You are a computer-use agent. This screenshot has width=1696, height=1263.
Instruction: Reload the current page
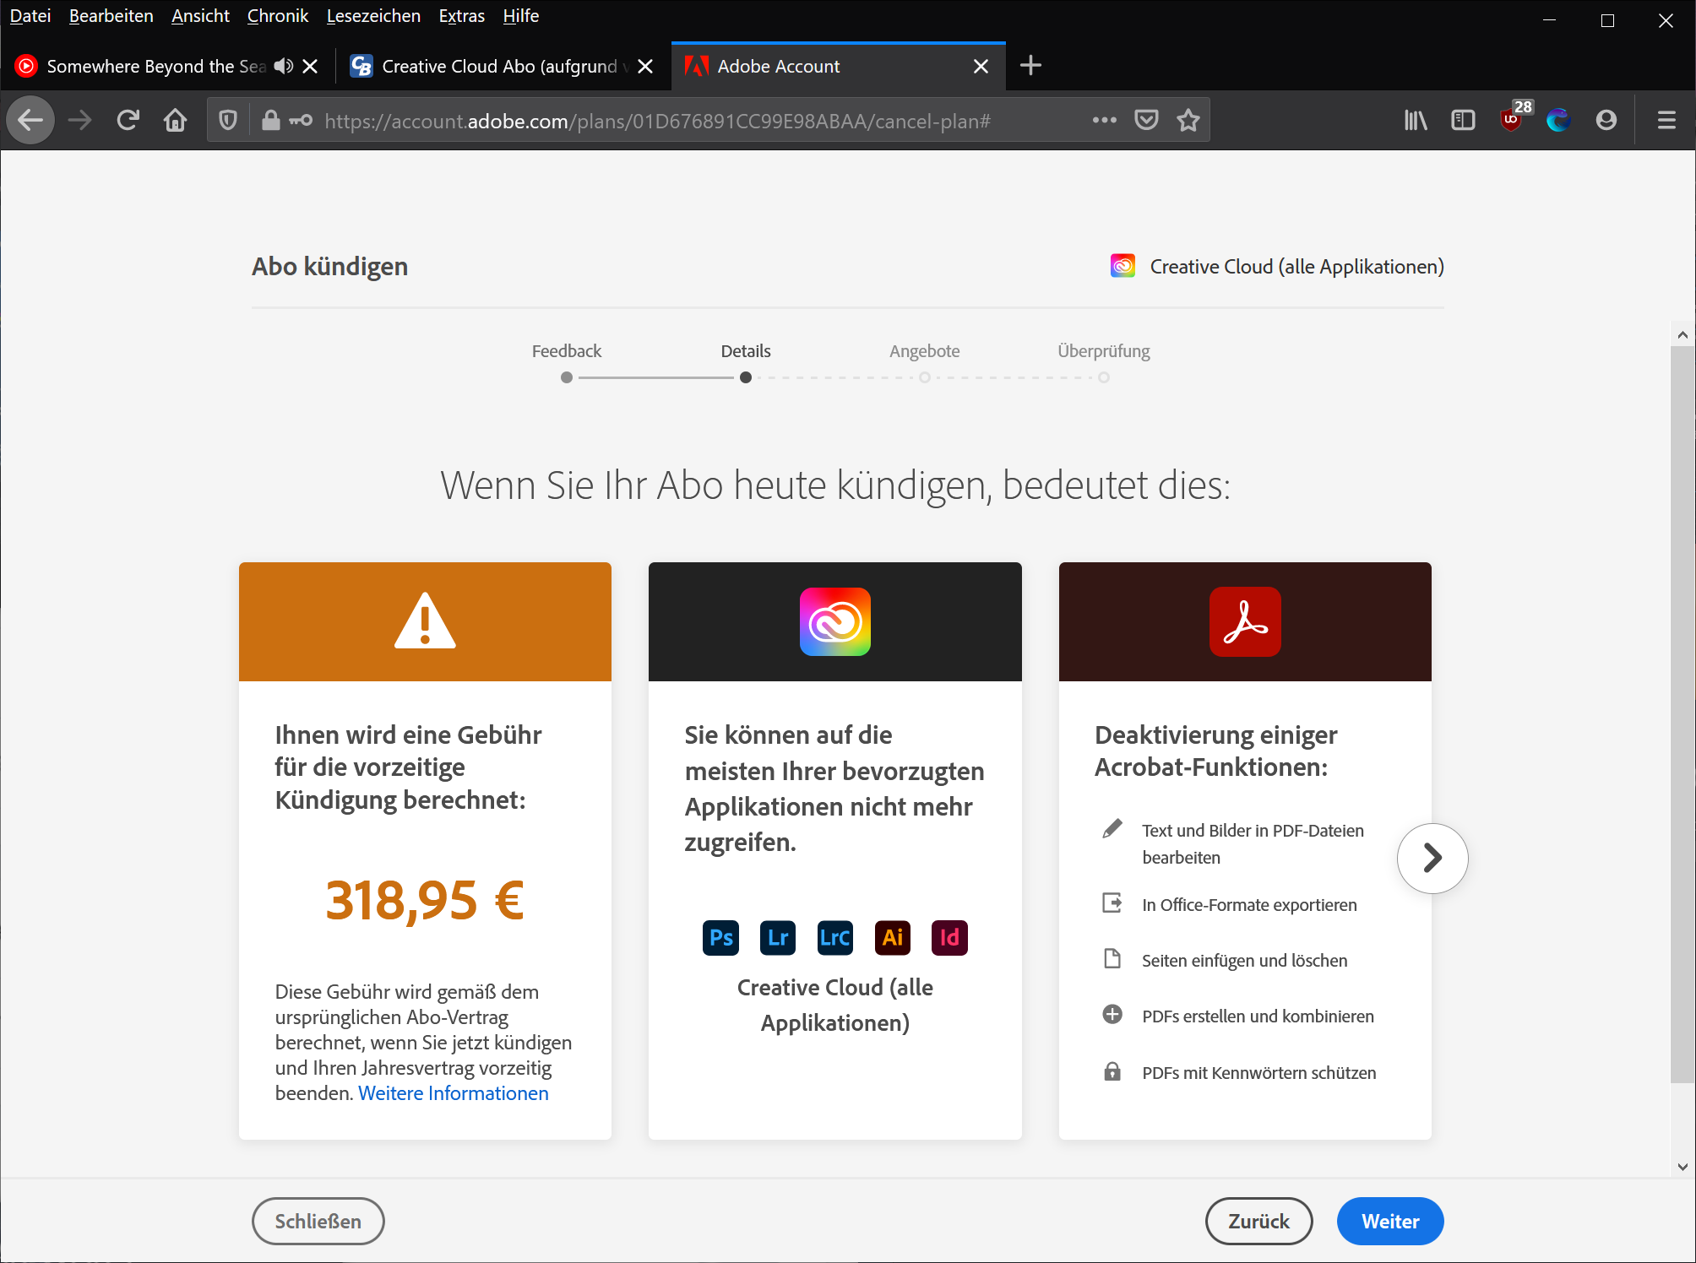pos(128,121)
